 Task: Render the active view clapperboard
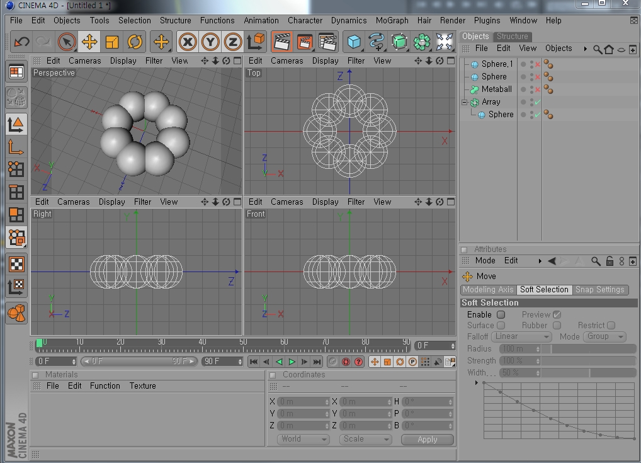[x=281, y=42]
